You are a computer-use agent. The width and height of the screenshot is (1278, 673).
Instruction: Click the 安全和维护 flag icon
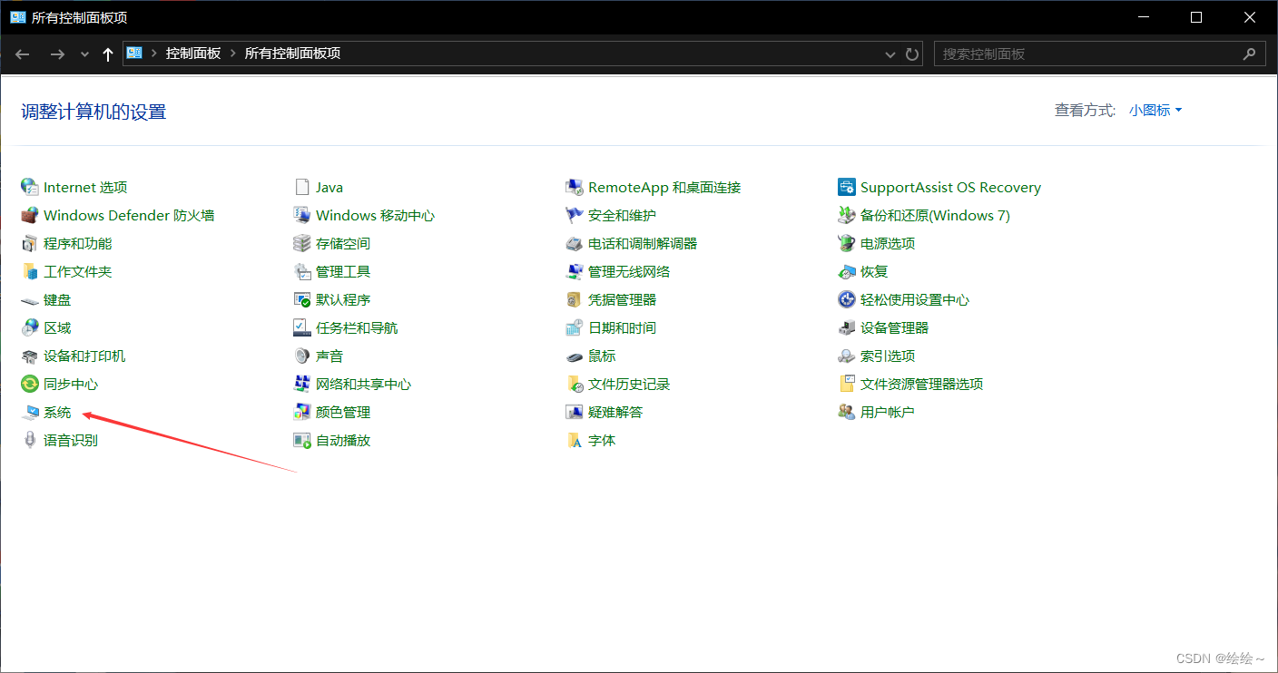pos(574,215)
